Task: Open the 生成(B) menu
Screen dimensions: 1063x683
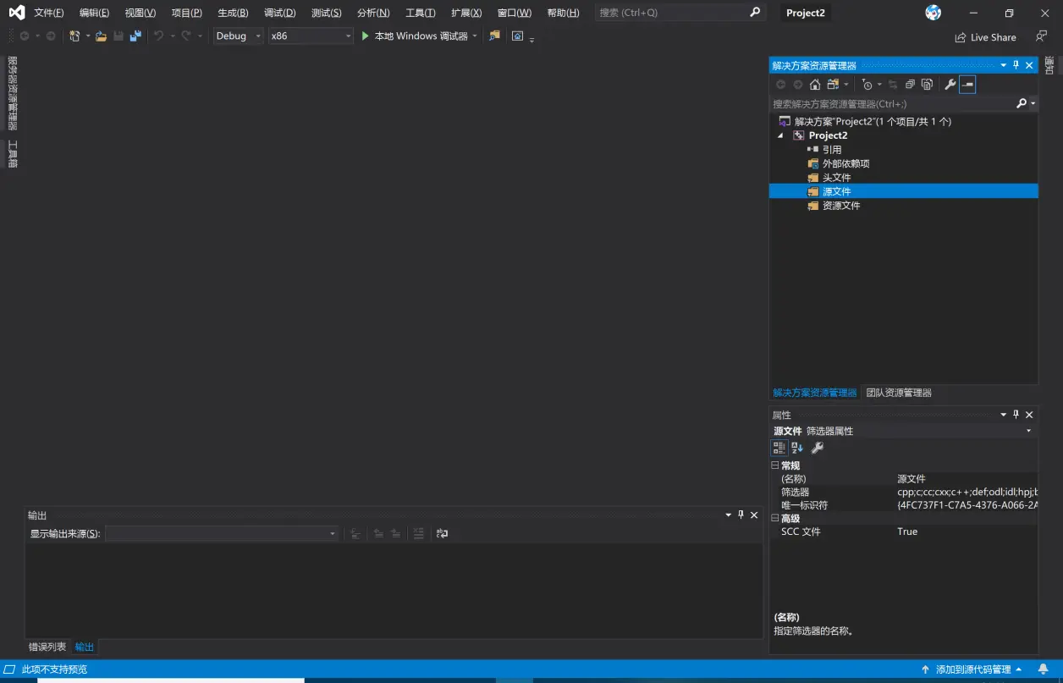Action: [x=233, y=13]
